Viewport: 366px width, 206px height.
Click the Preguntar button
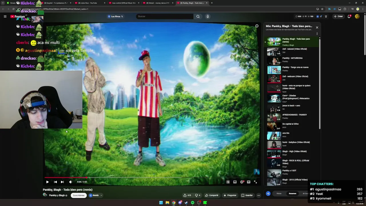(x=230, y=195)
